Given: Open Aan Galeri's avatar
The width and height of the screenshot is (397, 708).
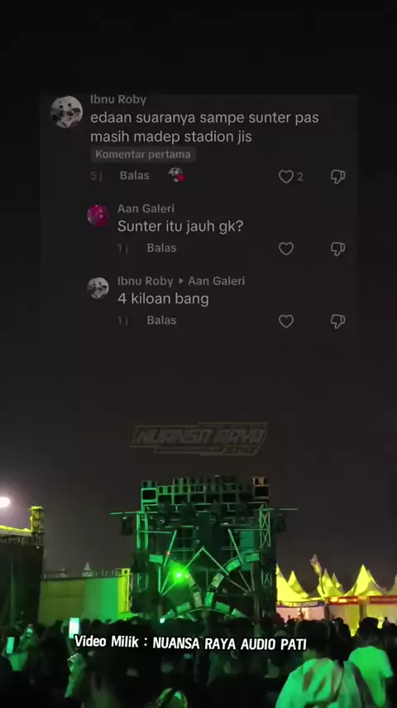Looking at the screenshot, I should [98, 216].
